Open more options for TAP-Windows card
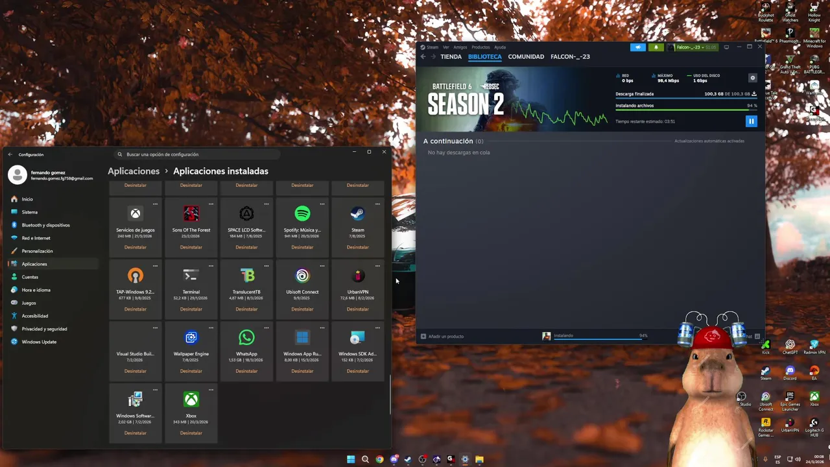 pyautogui.click(x=155, y=265)
